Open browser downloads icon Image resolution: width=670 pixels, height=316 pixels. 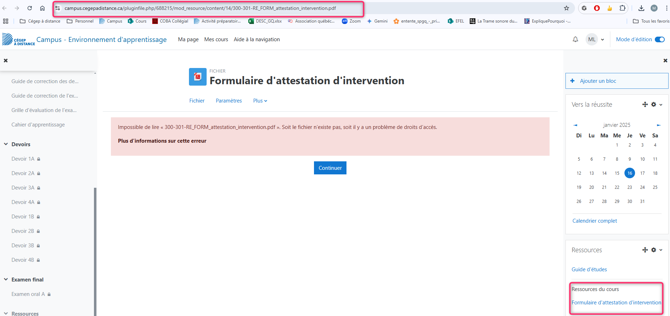[x=641, y=8]
